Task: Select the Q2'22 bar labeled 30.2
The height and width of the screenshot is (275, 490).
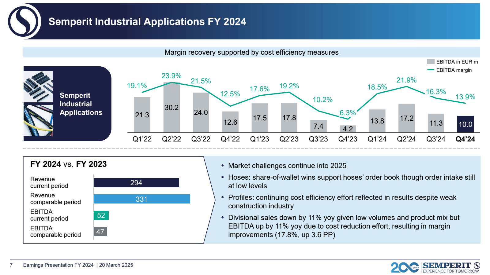Action: click(171, 107)
